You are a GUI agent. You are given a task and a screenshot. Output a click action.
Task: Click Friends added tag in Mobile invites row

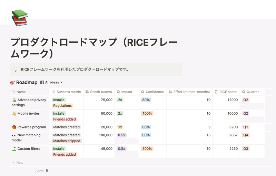(65, 119)
